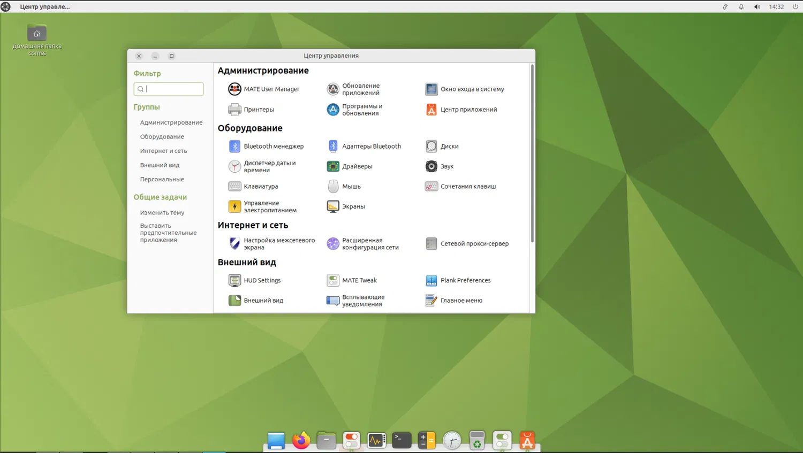803x453 pixels.
Task: Launch MATE Tweak from the control center list
Action: pos(352,280)
